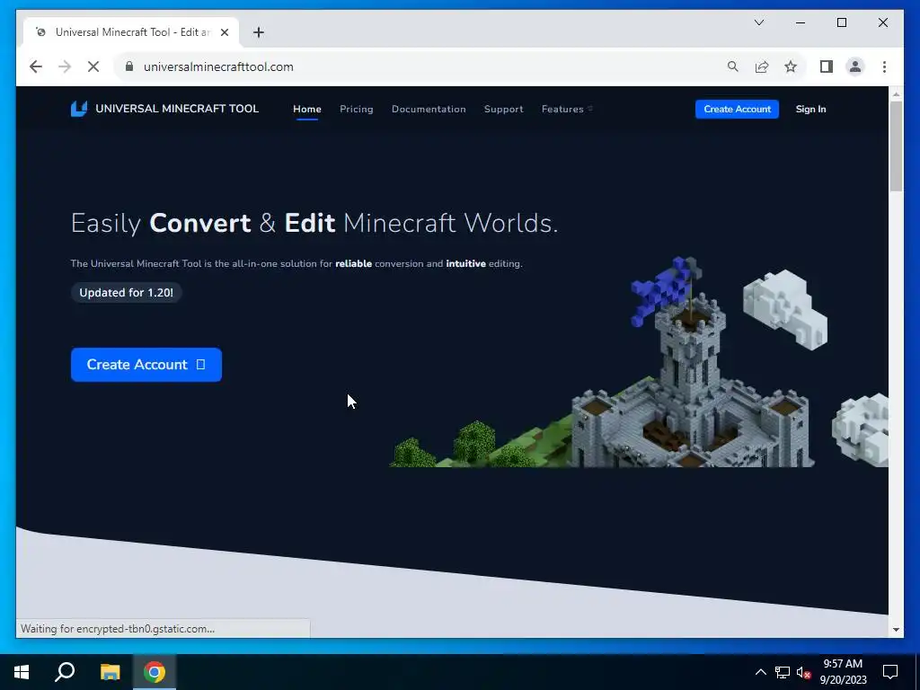920x690 pixels.
Task: Bookmark this page with the star icon
Action: pos(791,66)
